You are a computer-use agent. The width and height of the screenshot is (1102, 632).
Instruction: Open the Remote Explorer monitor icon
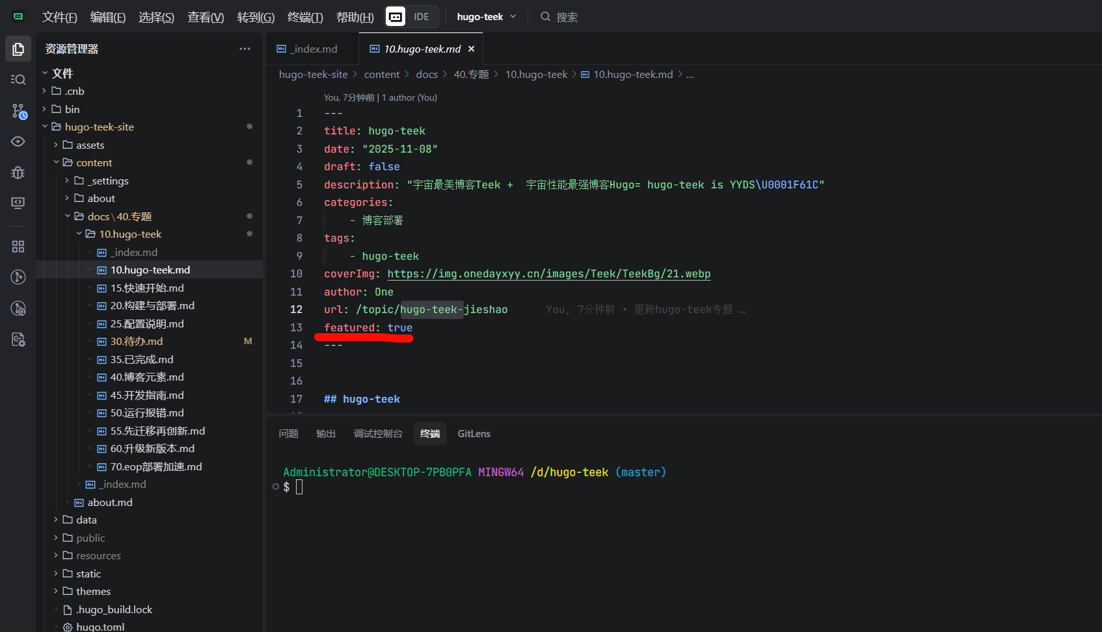point(18,203)
